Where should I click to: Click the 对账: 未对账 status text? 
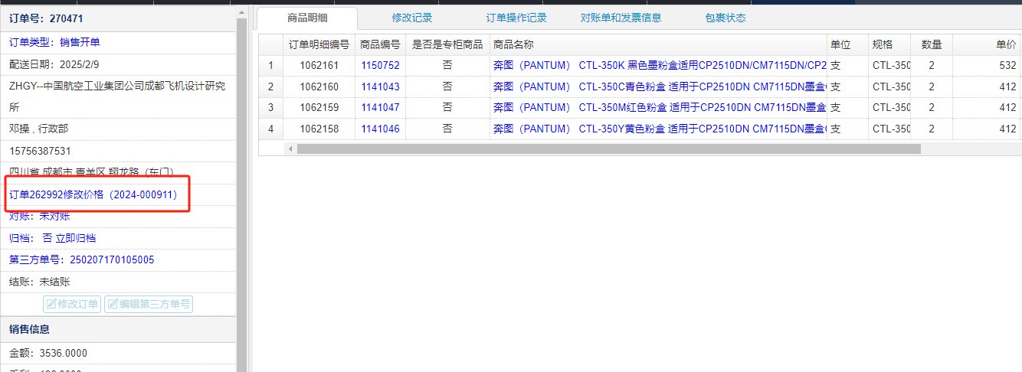tap(39, 217)
